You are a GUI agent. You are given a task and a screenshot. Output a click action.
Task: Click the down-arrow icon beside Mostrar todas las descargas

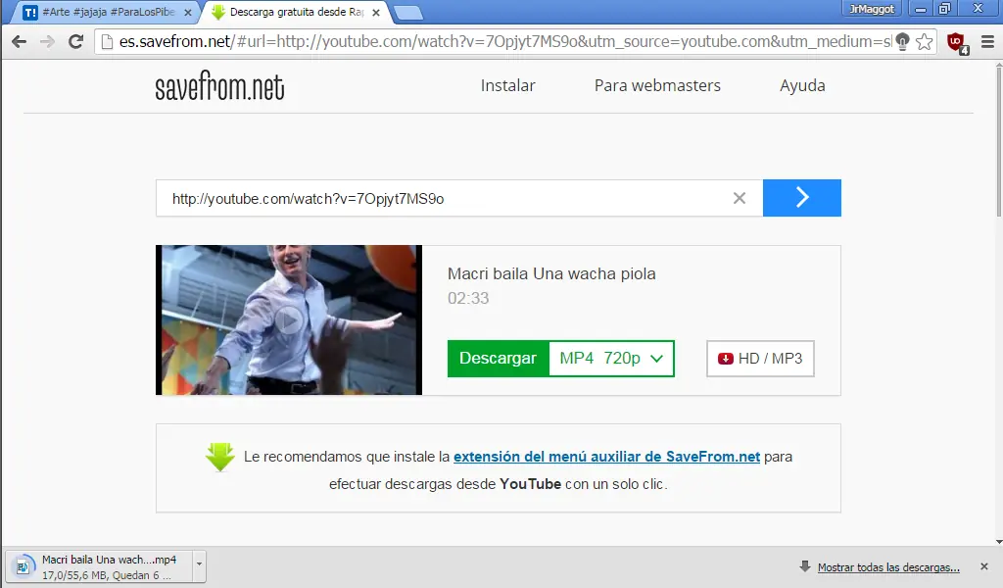805,566
